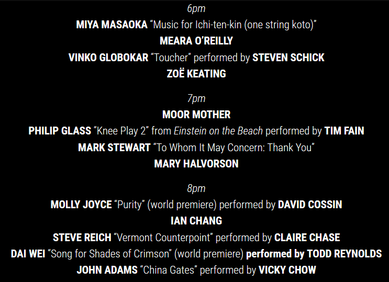Click the CLAIRE CHASE performer name
The image size is (389, 282).
point(307,238)
